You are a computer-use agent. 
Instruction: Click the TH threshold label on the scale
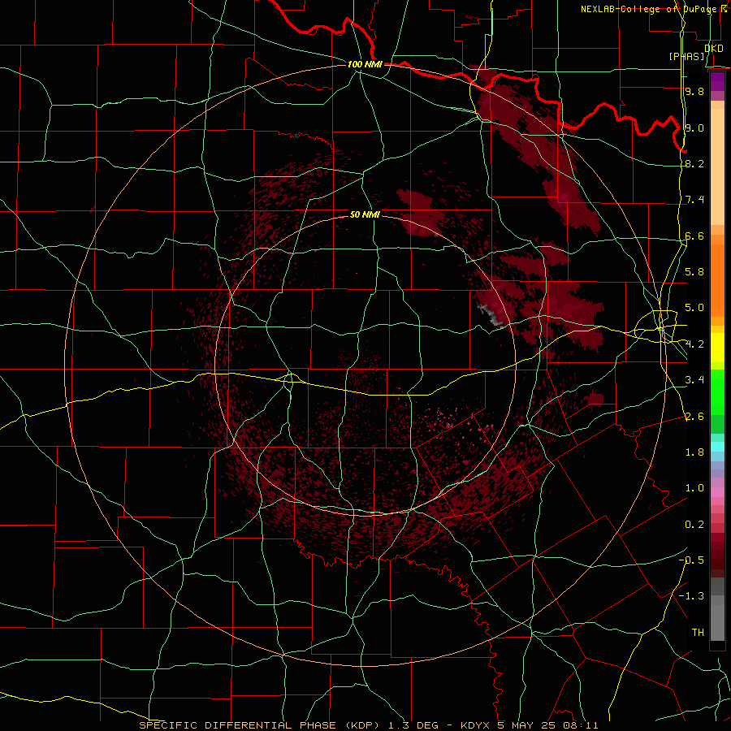(x=698, y=633)
